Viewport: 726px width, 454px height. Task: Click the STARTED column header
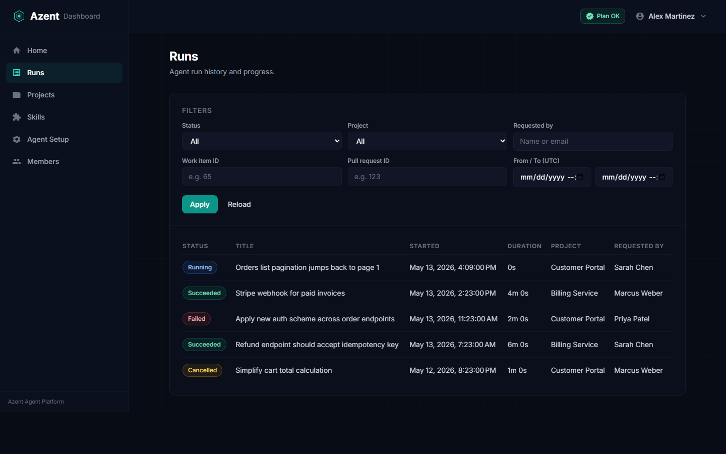[425, 246]
